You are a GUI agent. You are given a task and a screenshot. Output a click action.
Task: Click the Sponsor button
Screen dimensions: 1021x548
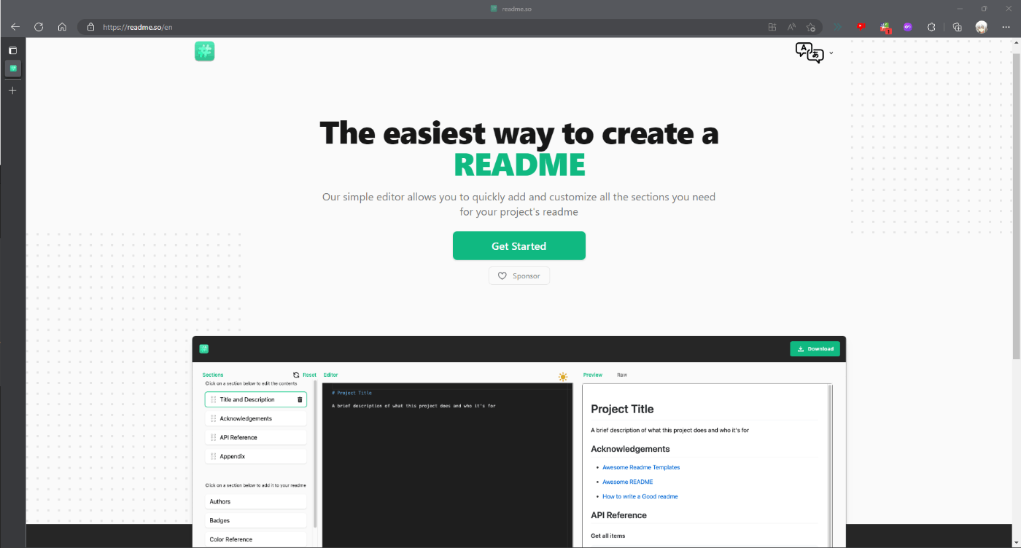519,275
